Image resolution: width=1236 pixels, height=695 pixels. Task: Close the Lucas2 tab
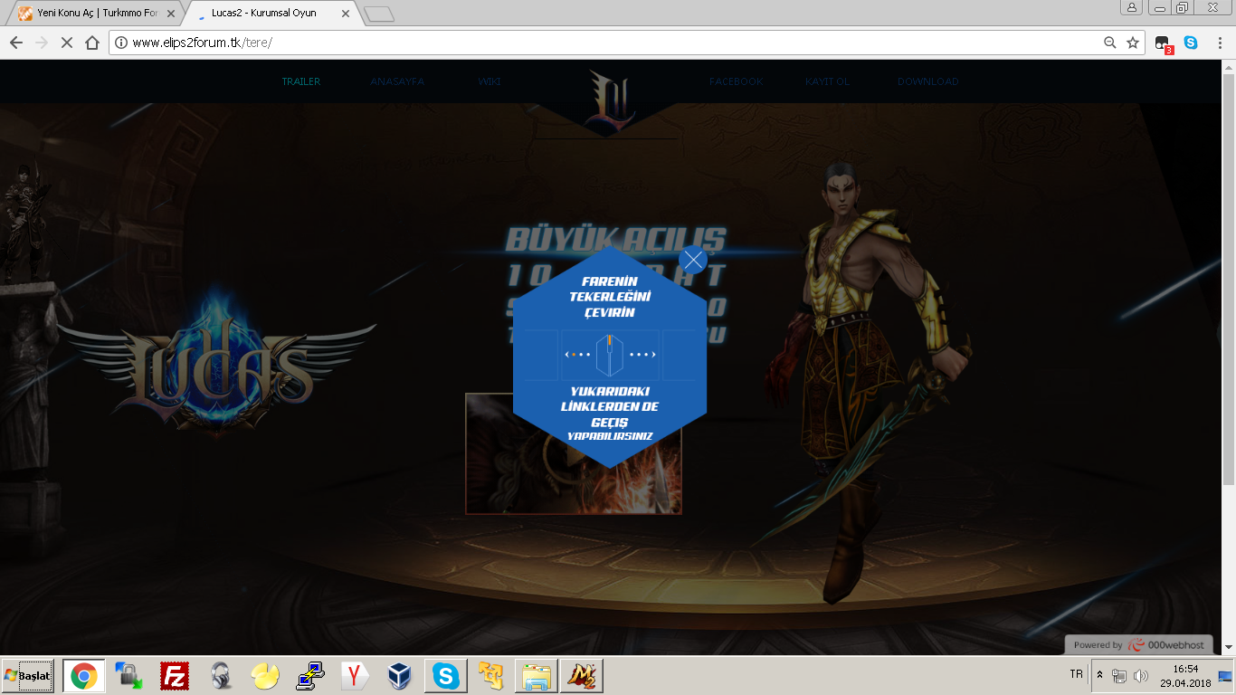pyautogui.click(x=346, y=14)
